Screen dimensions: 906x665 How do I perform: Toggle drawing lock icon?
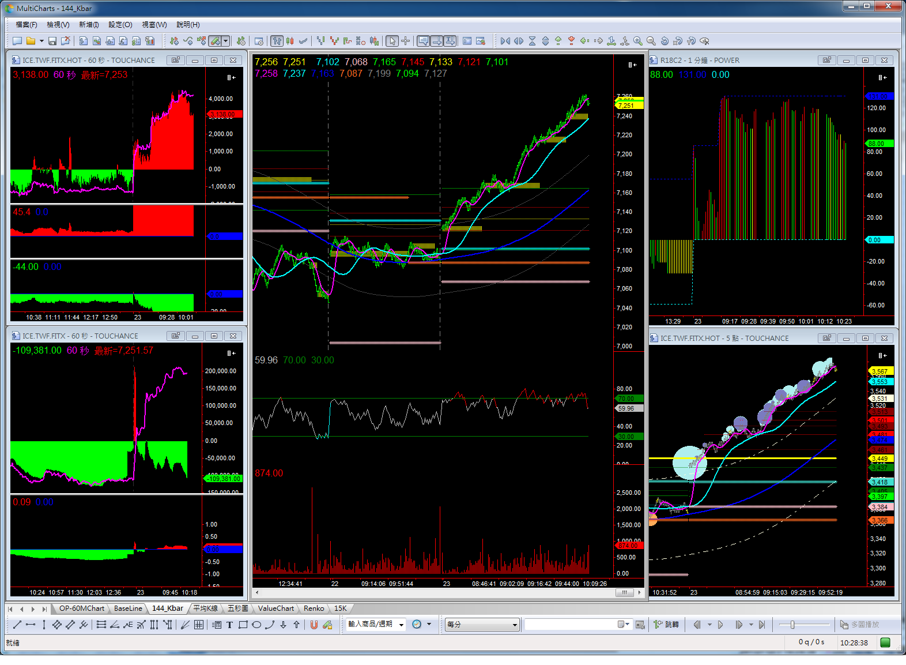click(x=327, y=625)
